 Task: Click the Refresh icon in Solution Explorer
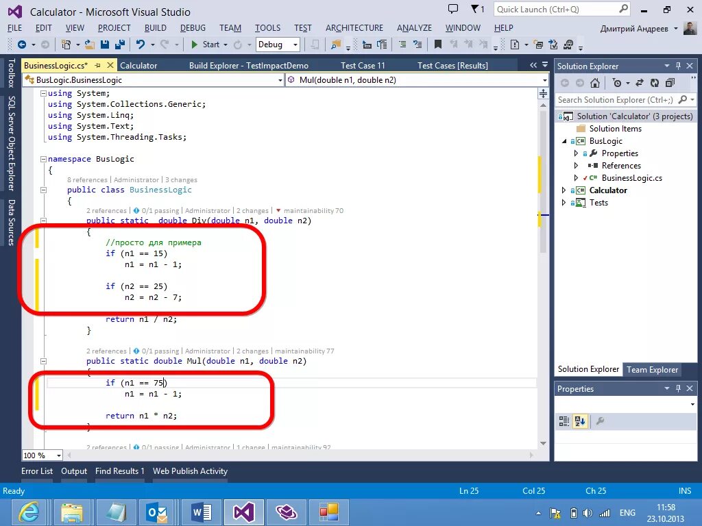click(x=655, y=83)
